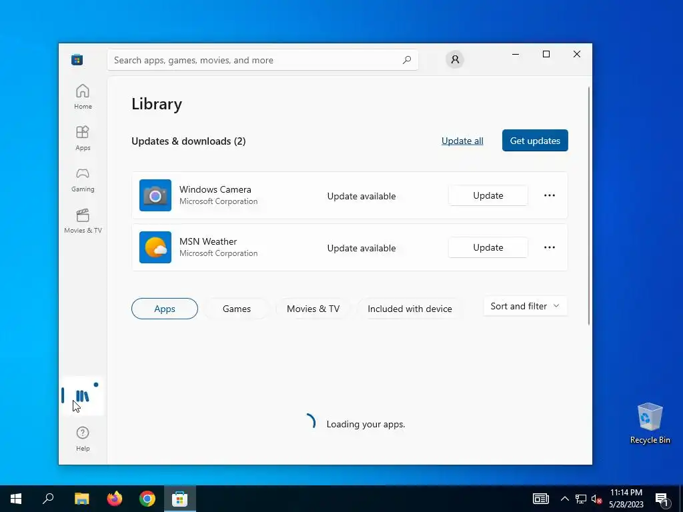Select the Games filter tab
The image size is (683, 512).
tap(237, 309)
